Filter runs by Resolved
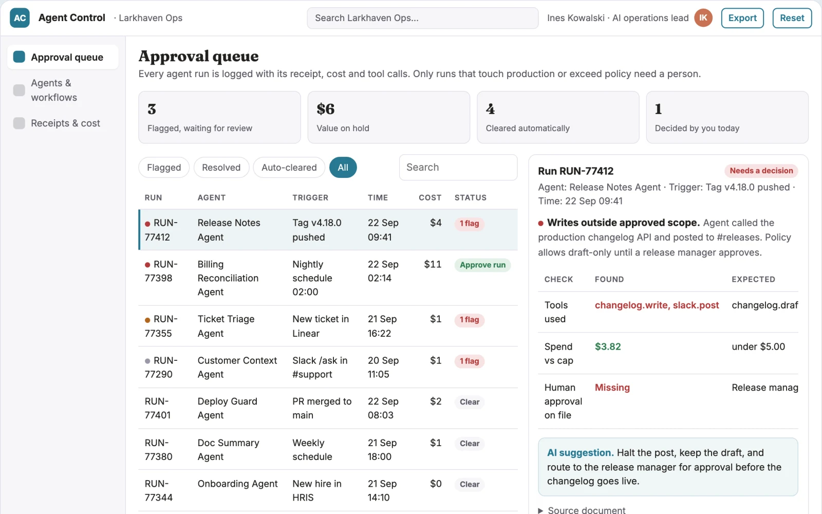 [x=221, y=168]
